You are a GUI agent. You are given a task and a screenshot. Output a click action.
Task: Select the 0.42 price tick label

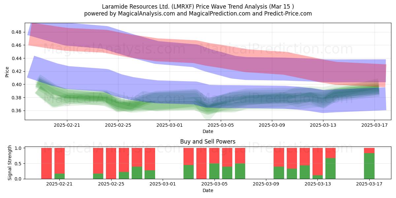pos(16,71)
